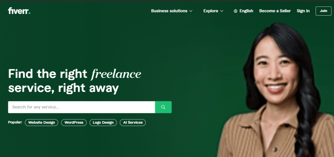Go to Sign in

pos(303,11)
